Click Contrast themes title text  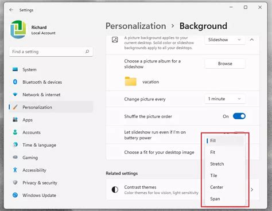pyautogui.click(x=140, y=187)
